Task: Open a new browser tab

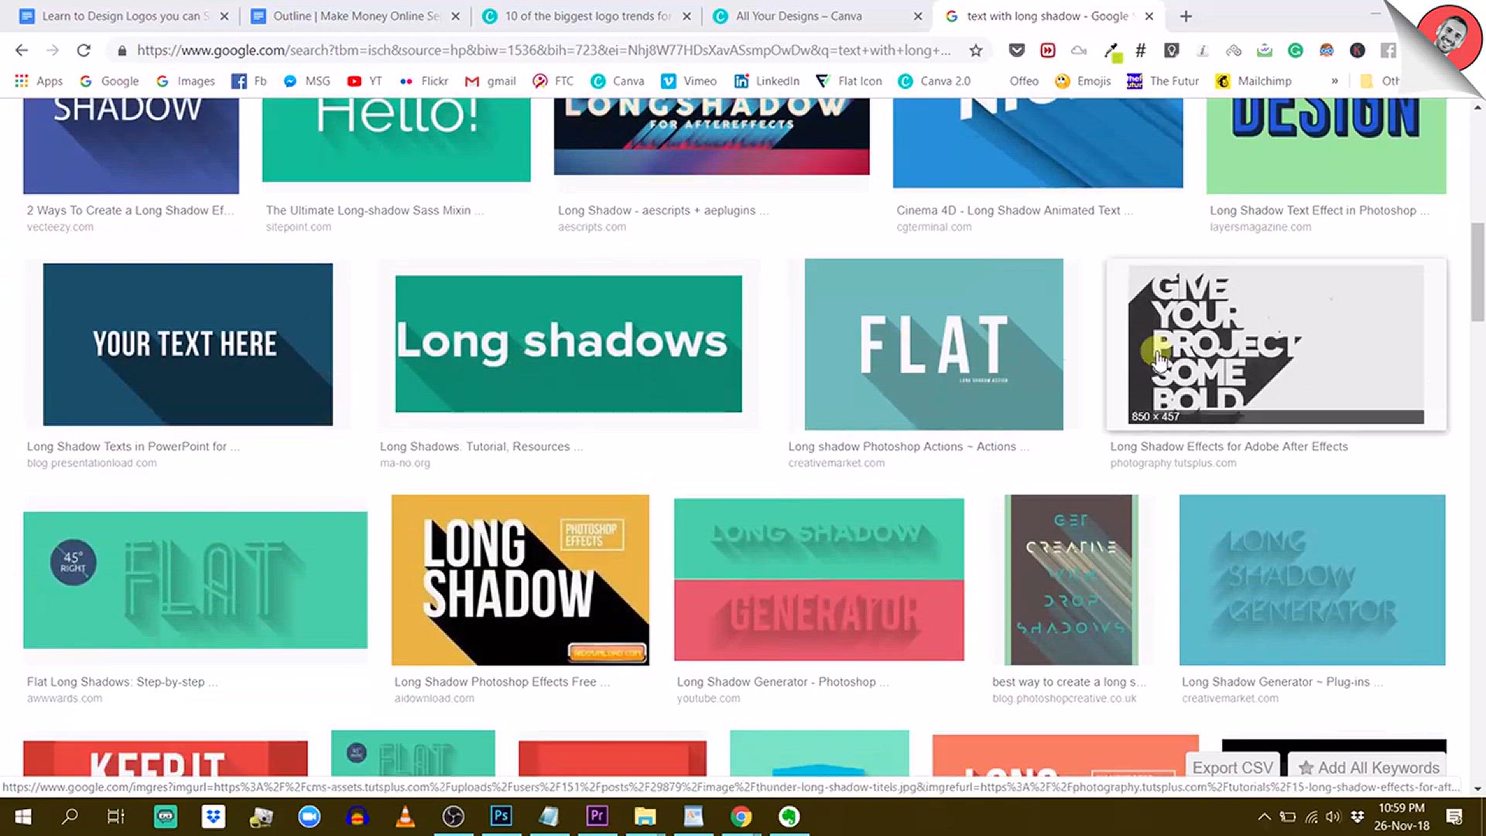Action: pos(1186,16)
